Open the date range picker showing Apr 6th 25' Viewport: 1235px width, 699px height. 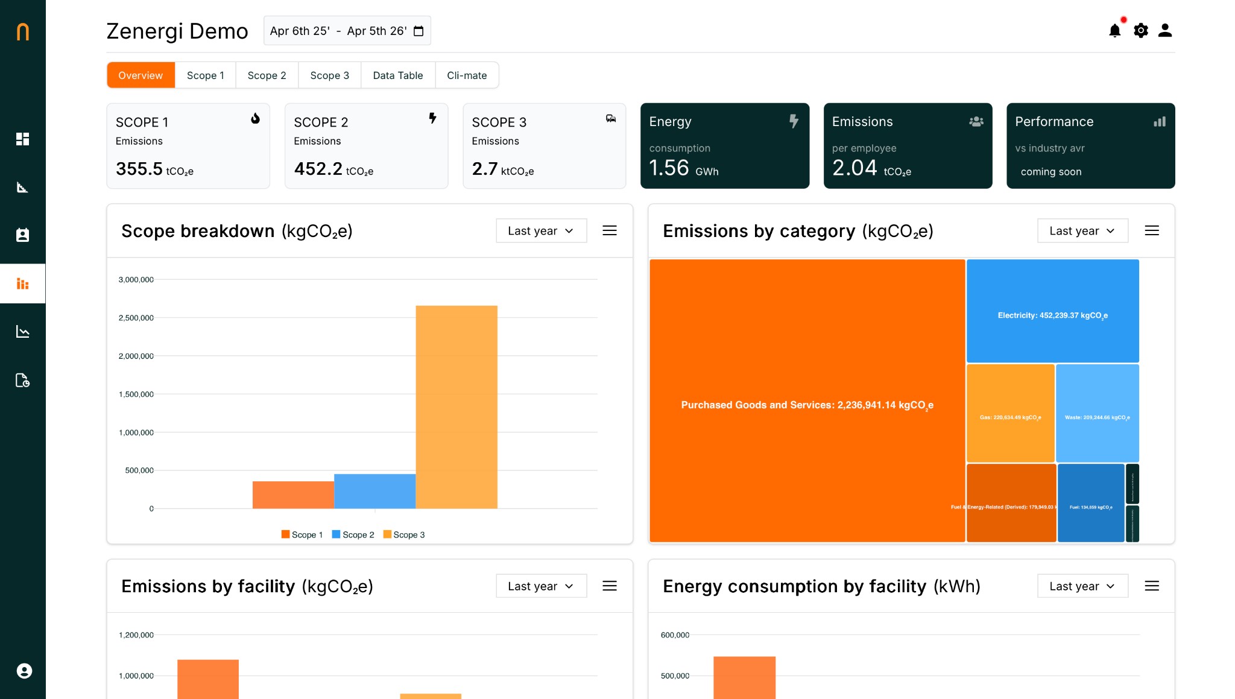(x=347, y=30)
